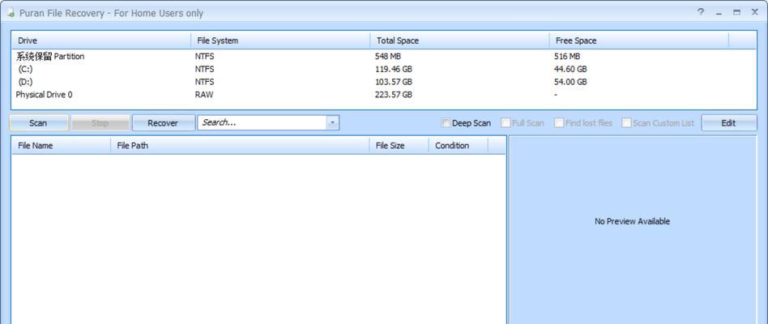Select the (C:) drive row
The image size is (768, 324).
pyautogui.click(x=384, y=69)
